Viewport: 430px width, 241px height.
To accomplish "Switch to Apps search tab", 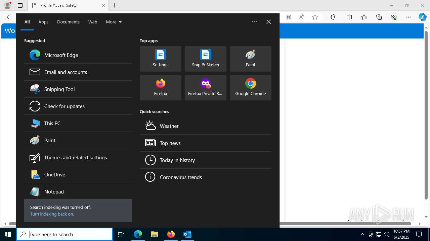I will pos(43,22).
